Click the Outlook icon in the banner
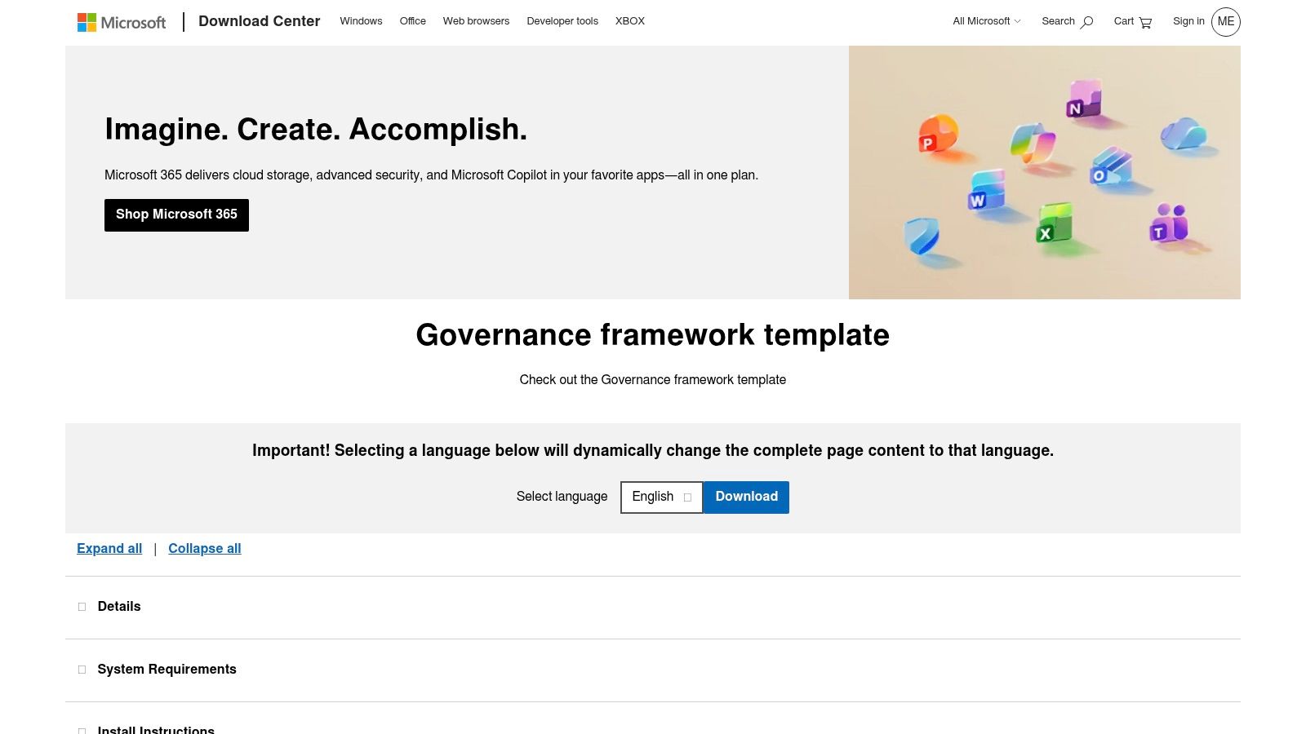 coord(1111,167)
